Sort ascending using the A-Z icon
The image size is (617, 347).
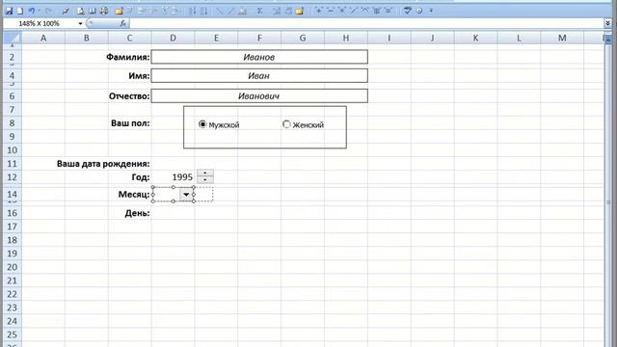pyautogui.click(x=192, y=12)
